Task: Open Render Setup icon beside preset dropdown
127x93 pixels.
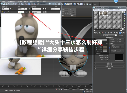Action: point(43,9)
